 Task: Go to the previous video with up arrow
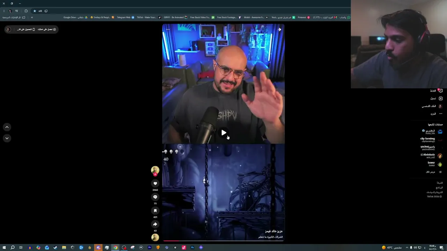point(7,127)
